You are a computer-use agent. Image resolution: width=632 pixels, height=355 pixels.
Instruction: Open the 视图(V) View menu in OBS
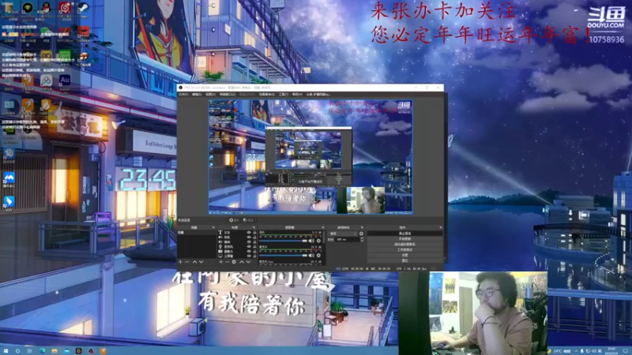(x=210, y=94)
